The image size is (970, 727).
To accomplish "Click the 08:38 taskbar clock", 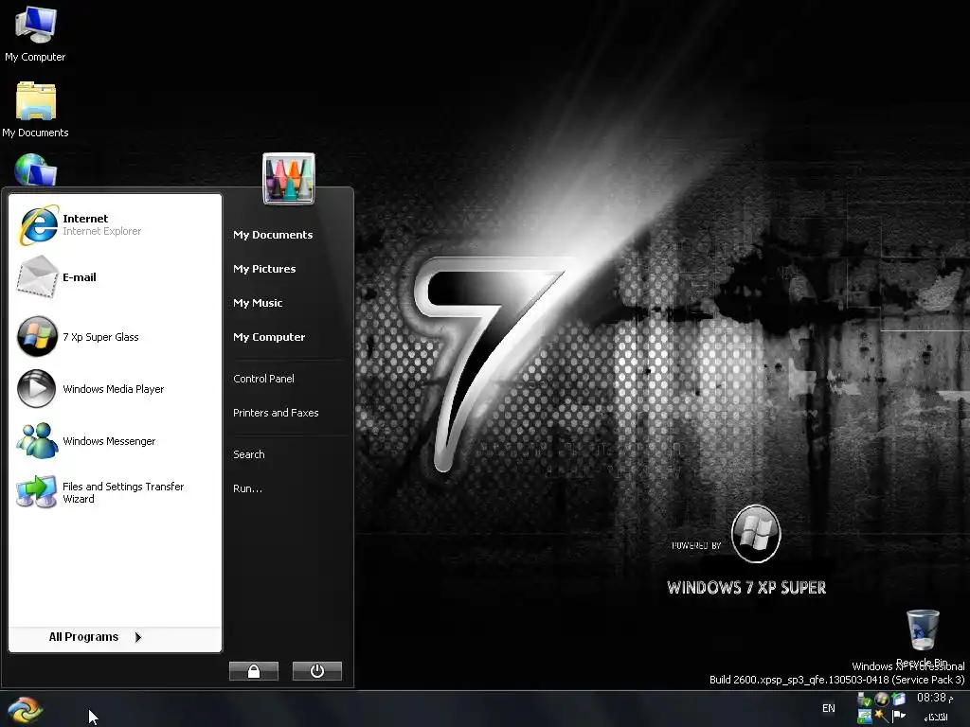I will pyautogui.click(x=935, y=699).
